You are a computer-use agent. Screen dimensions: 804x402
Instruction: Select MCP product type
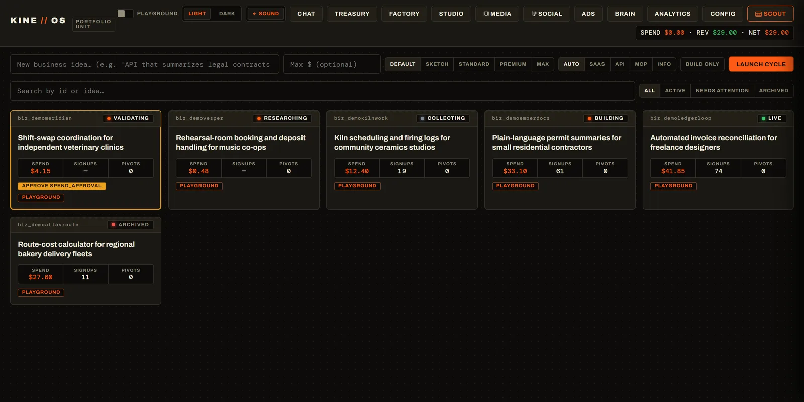pyautogui.click(x=641, y=64)
